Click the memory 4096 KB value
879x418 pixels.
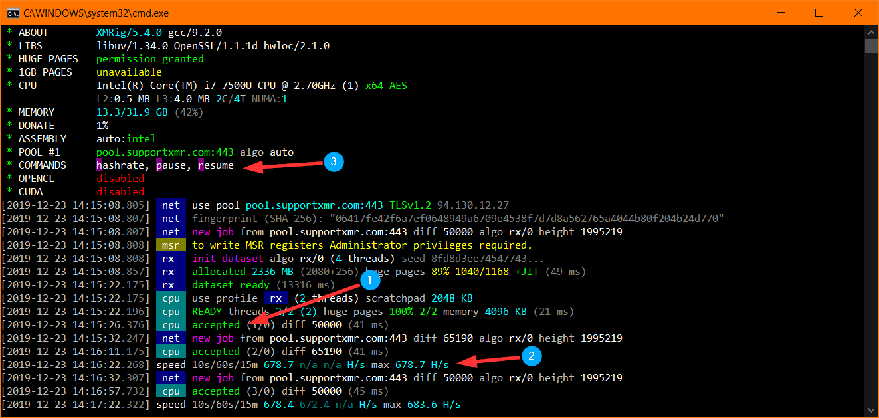point(506,311)
